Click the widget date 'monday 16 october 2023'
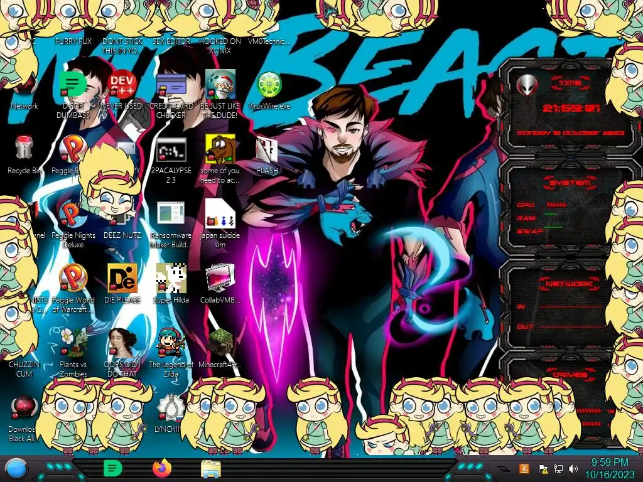 point(570,133)
